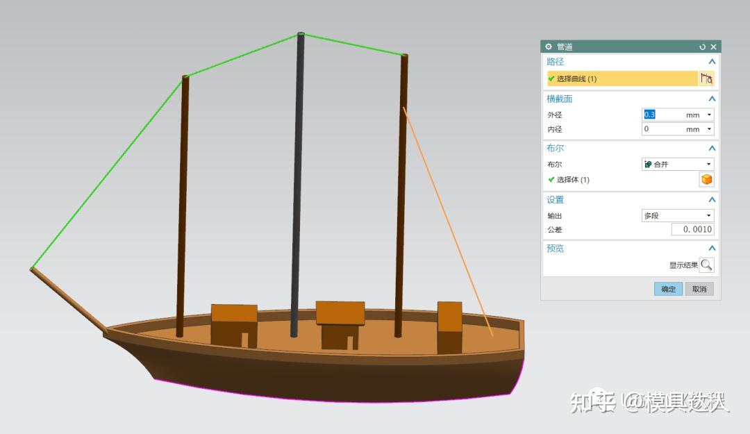
Task: Open the gear settings icon in dialog title
Action: click(549, 47)
